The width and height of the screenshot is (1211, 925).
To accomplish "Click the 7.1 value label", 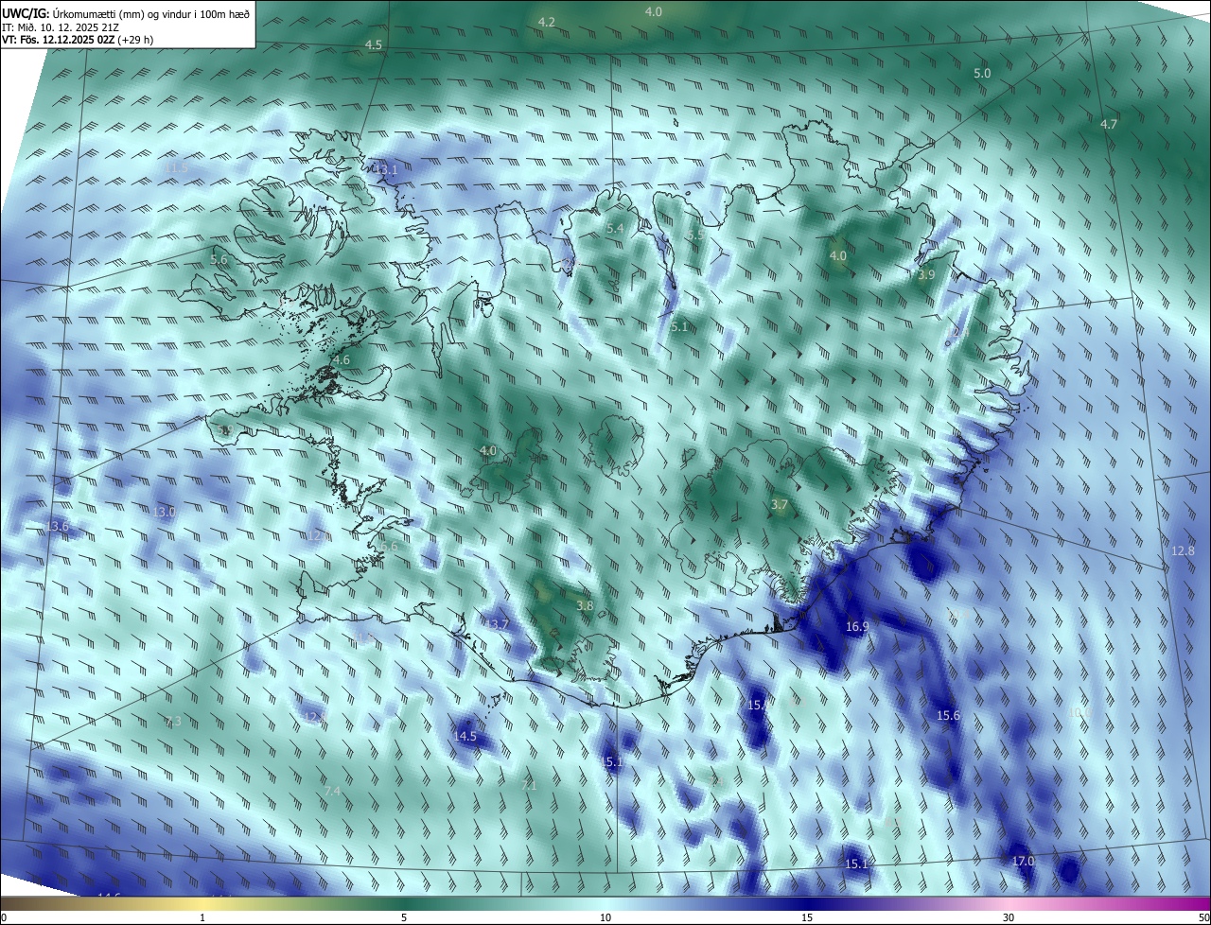I will (x=530, y=785).
